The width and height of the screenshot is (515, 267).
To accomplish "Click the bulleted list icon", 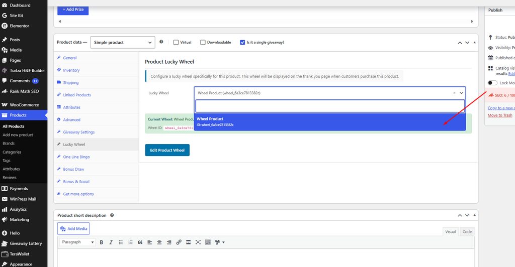I will click(x=121, y=242).
